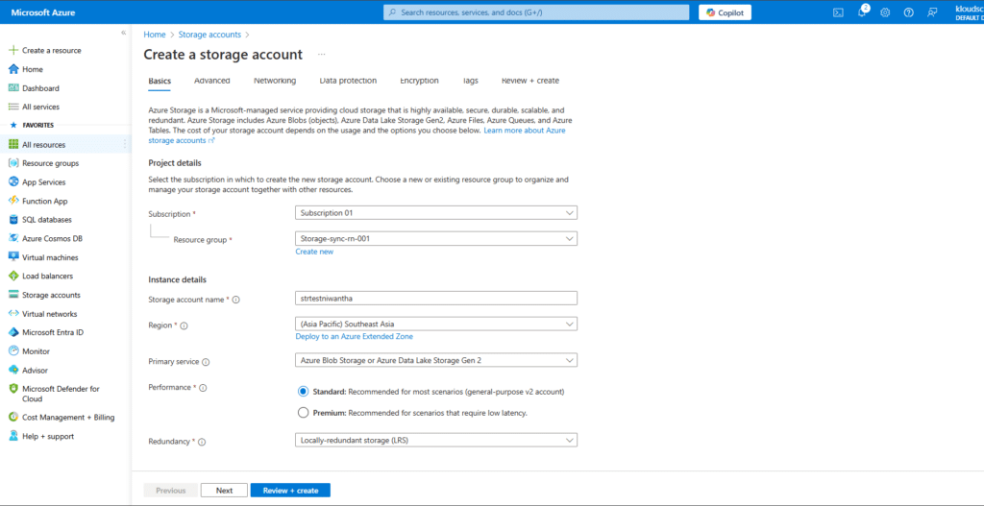The height and width of the screenshot is (506, 984).
Task: Open Azure Cosmos DB in sidebar
Action: [52, 238]
